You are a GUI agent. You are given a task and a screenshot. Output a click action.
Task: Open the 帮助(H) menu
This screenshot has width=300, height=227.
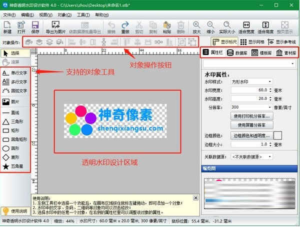point(102,15)
